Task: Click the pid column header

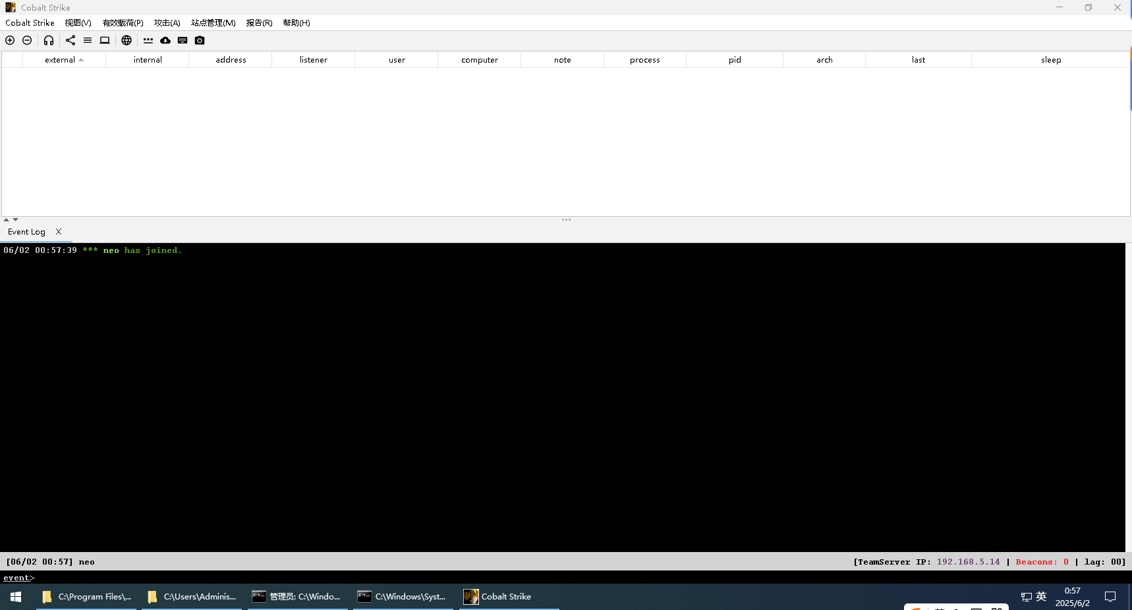Action: [x=735, y=59]
